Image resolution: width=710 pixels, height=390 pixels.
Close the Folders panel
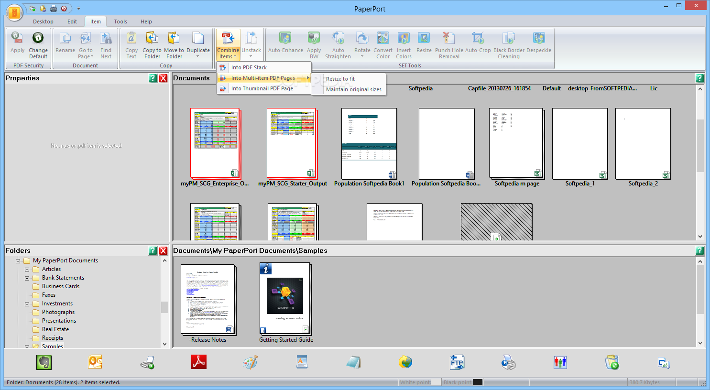(164, 250)
